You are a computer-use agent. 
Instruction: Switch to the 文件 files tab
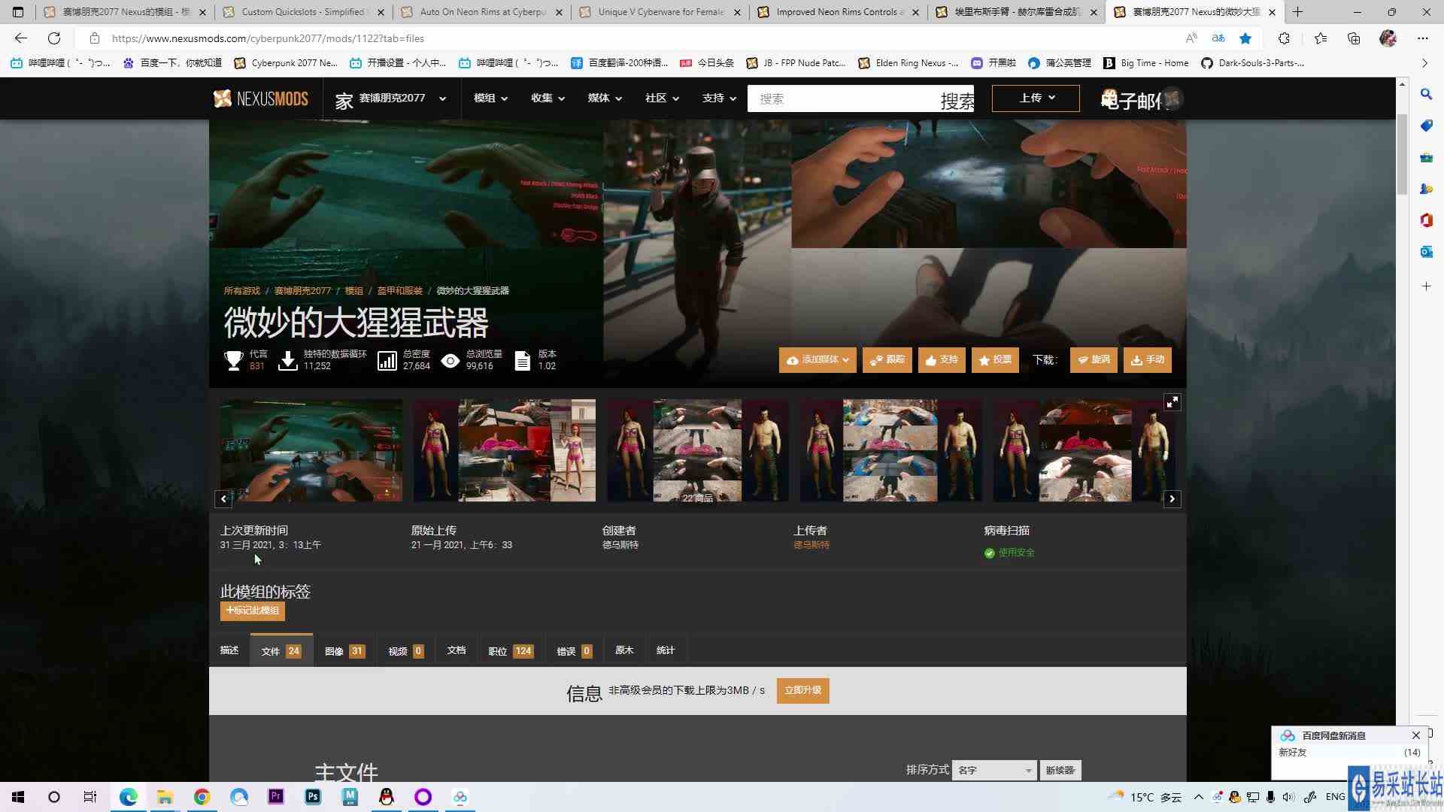(281, 651)
